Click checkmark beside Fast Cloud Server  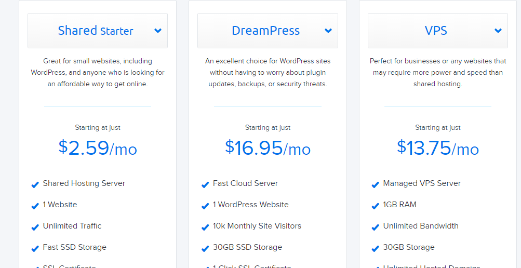point(205,185)
